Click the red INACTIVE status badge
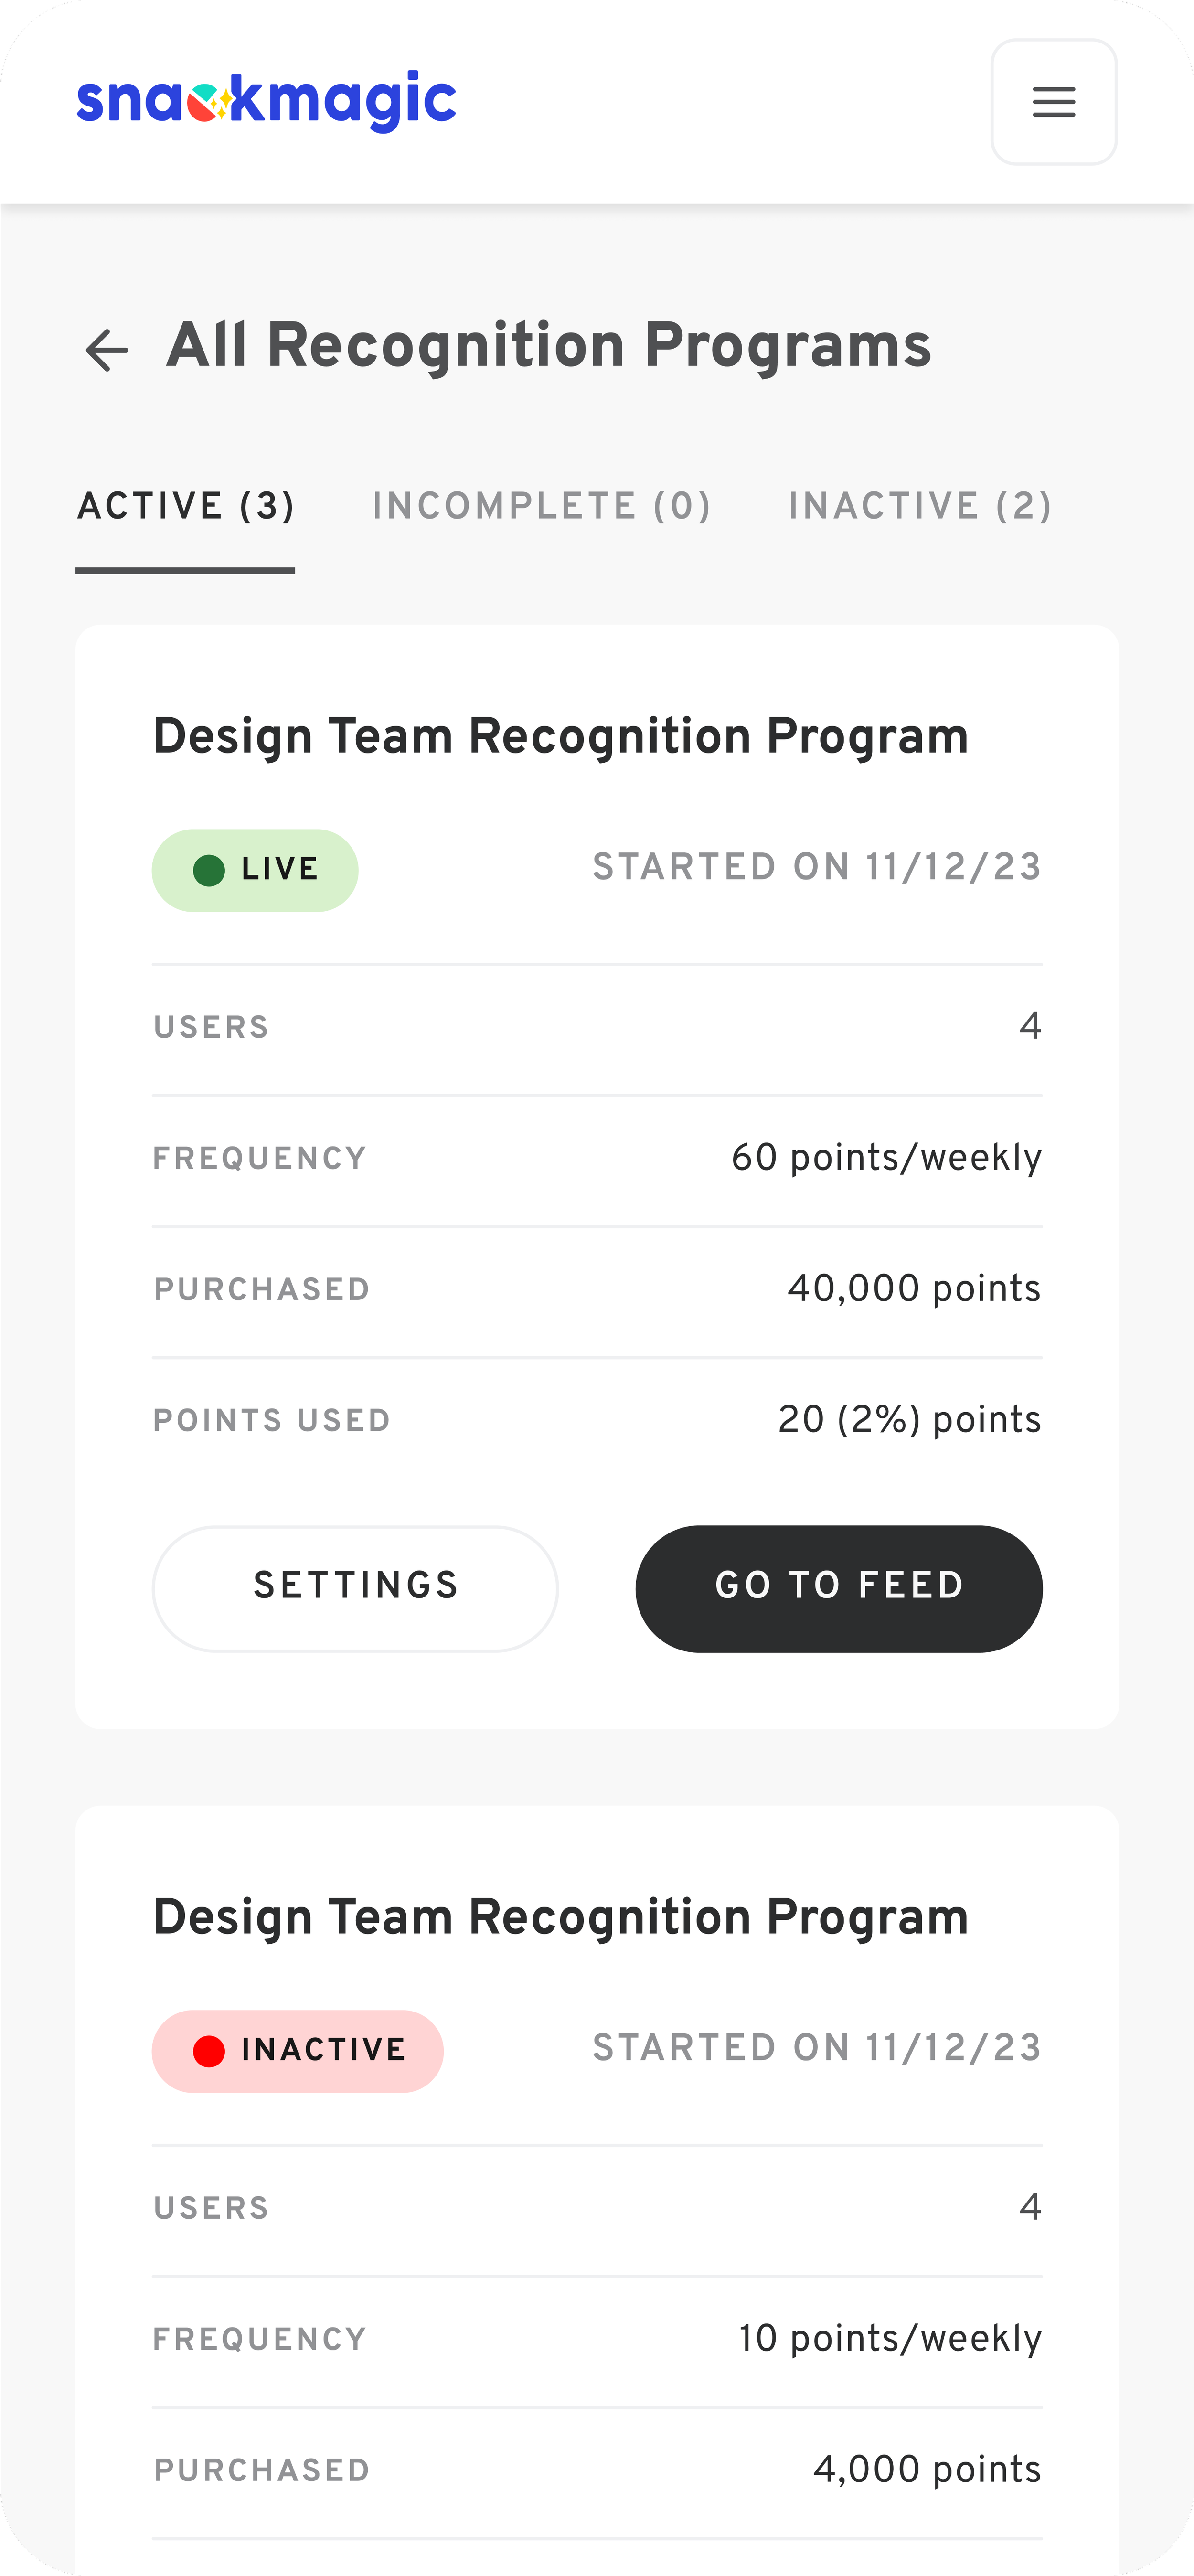This screenshot has height=2576, width=1194. 298,2050
